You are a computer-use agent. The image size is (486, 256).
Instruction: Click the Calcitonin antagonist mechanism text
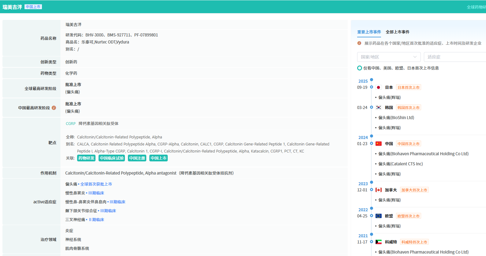150,173
